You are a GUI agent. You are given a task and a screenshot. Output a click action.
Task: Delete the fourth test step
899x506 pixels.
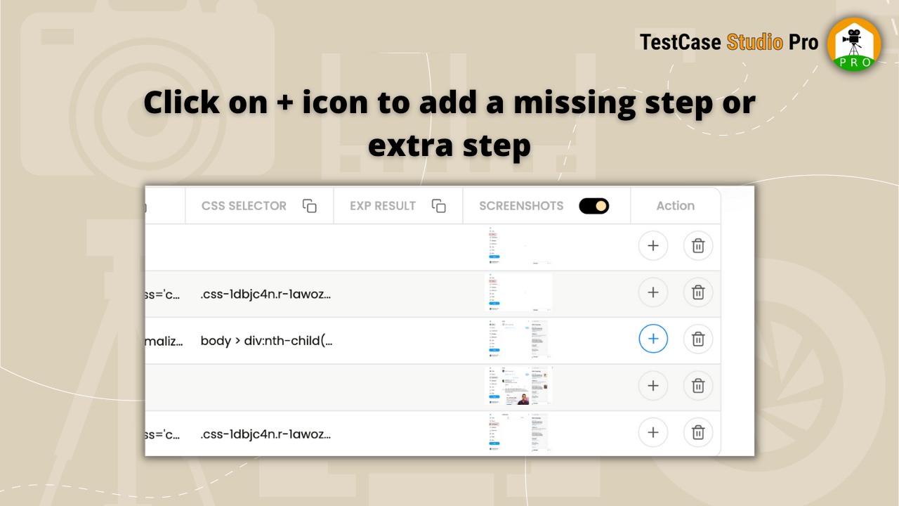[698, 386]
